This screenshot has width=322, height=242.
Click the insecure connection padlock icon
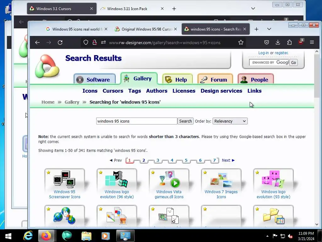point(94,43)
